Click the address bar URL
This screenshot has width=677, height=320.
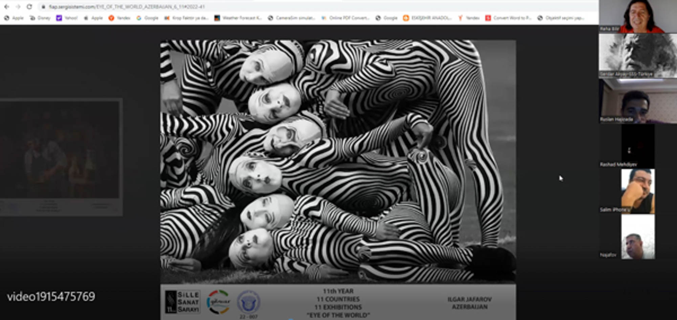click(x=127, y=7)
